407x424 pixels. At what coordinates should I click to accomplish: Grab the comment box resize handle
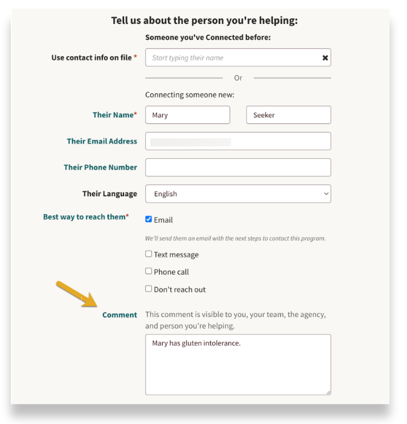click(x=328, y=392)
